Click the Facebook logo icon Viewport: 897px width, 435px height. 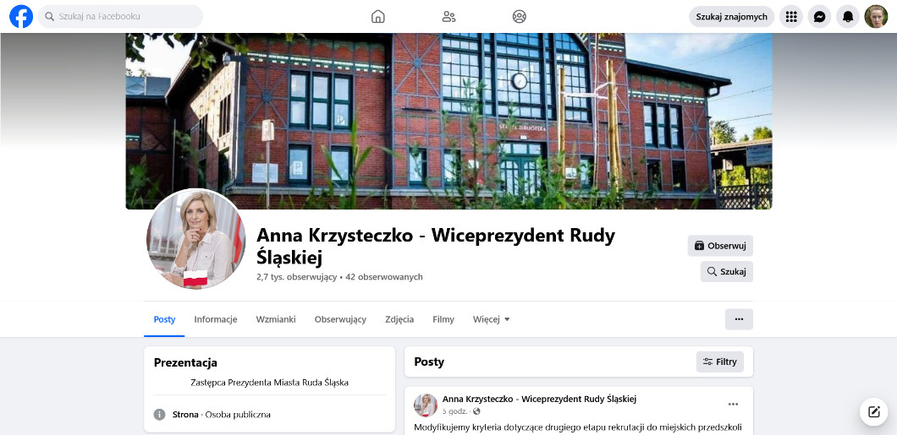point(21,16)
